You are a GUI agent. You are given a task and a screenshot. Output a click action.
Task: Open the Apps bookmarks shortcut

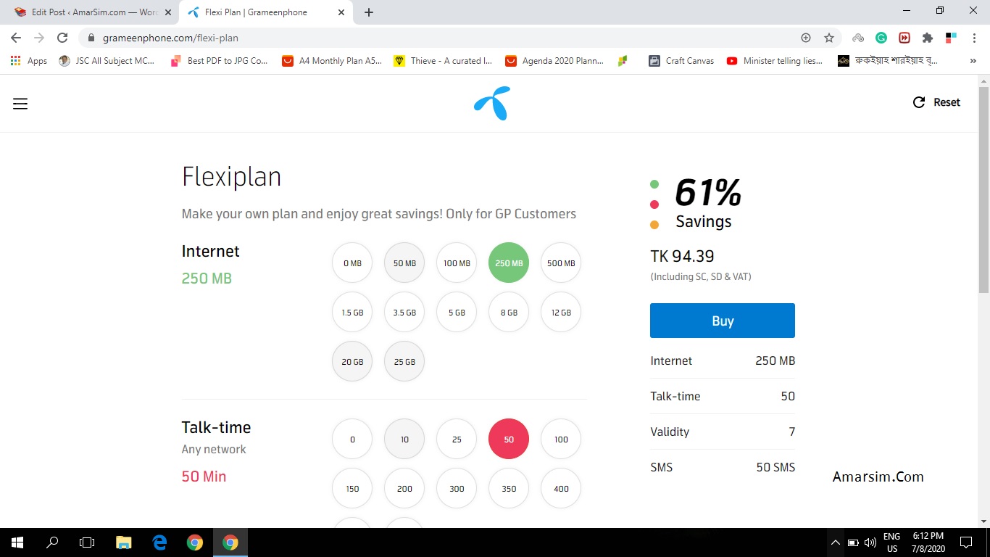point(29,61)
